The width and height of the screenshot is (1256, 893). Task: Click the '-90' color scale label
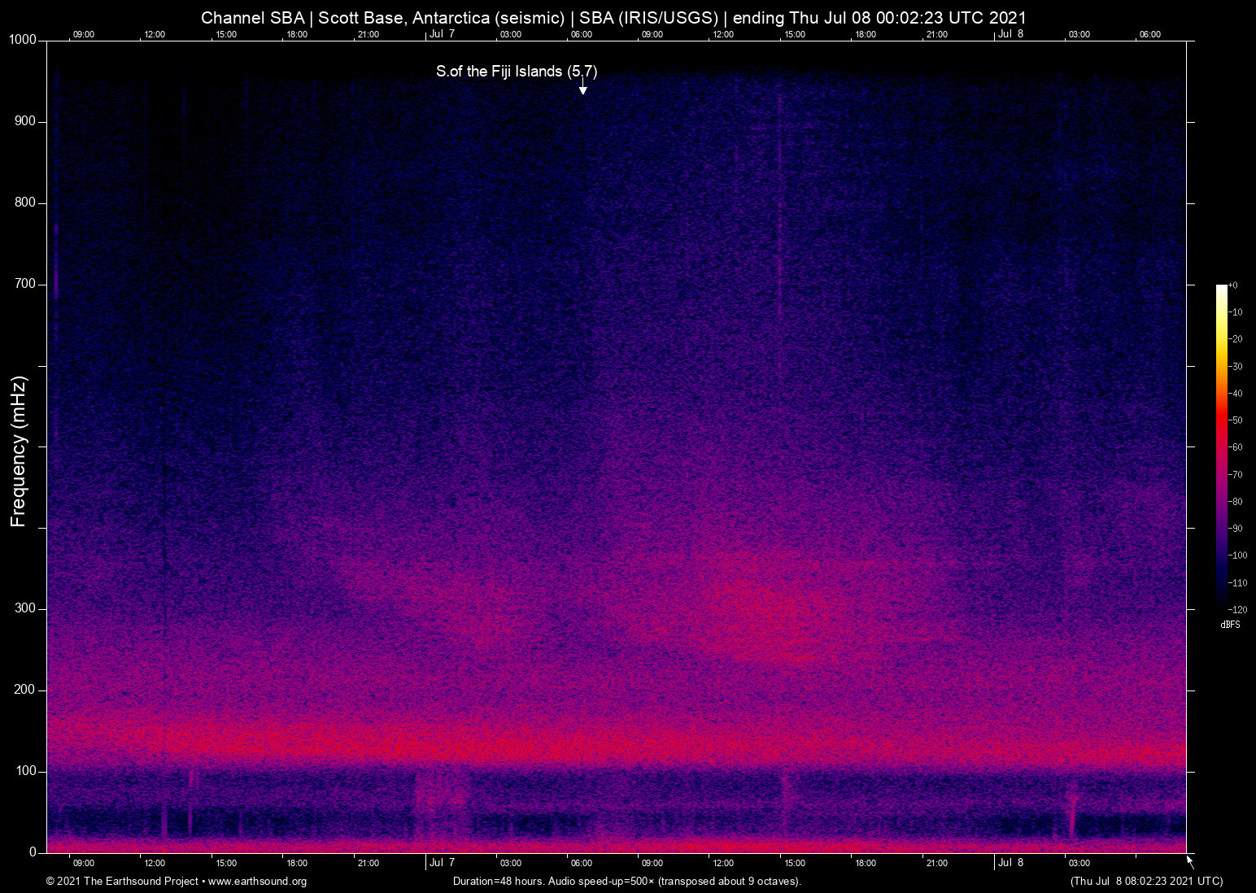tap(1236, 529)
